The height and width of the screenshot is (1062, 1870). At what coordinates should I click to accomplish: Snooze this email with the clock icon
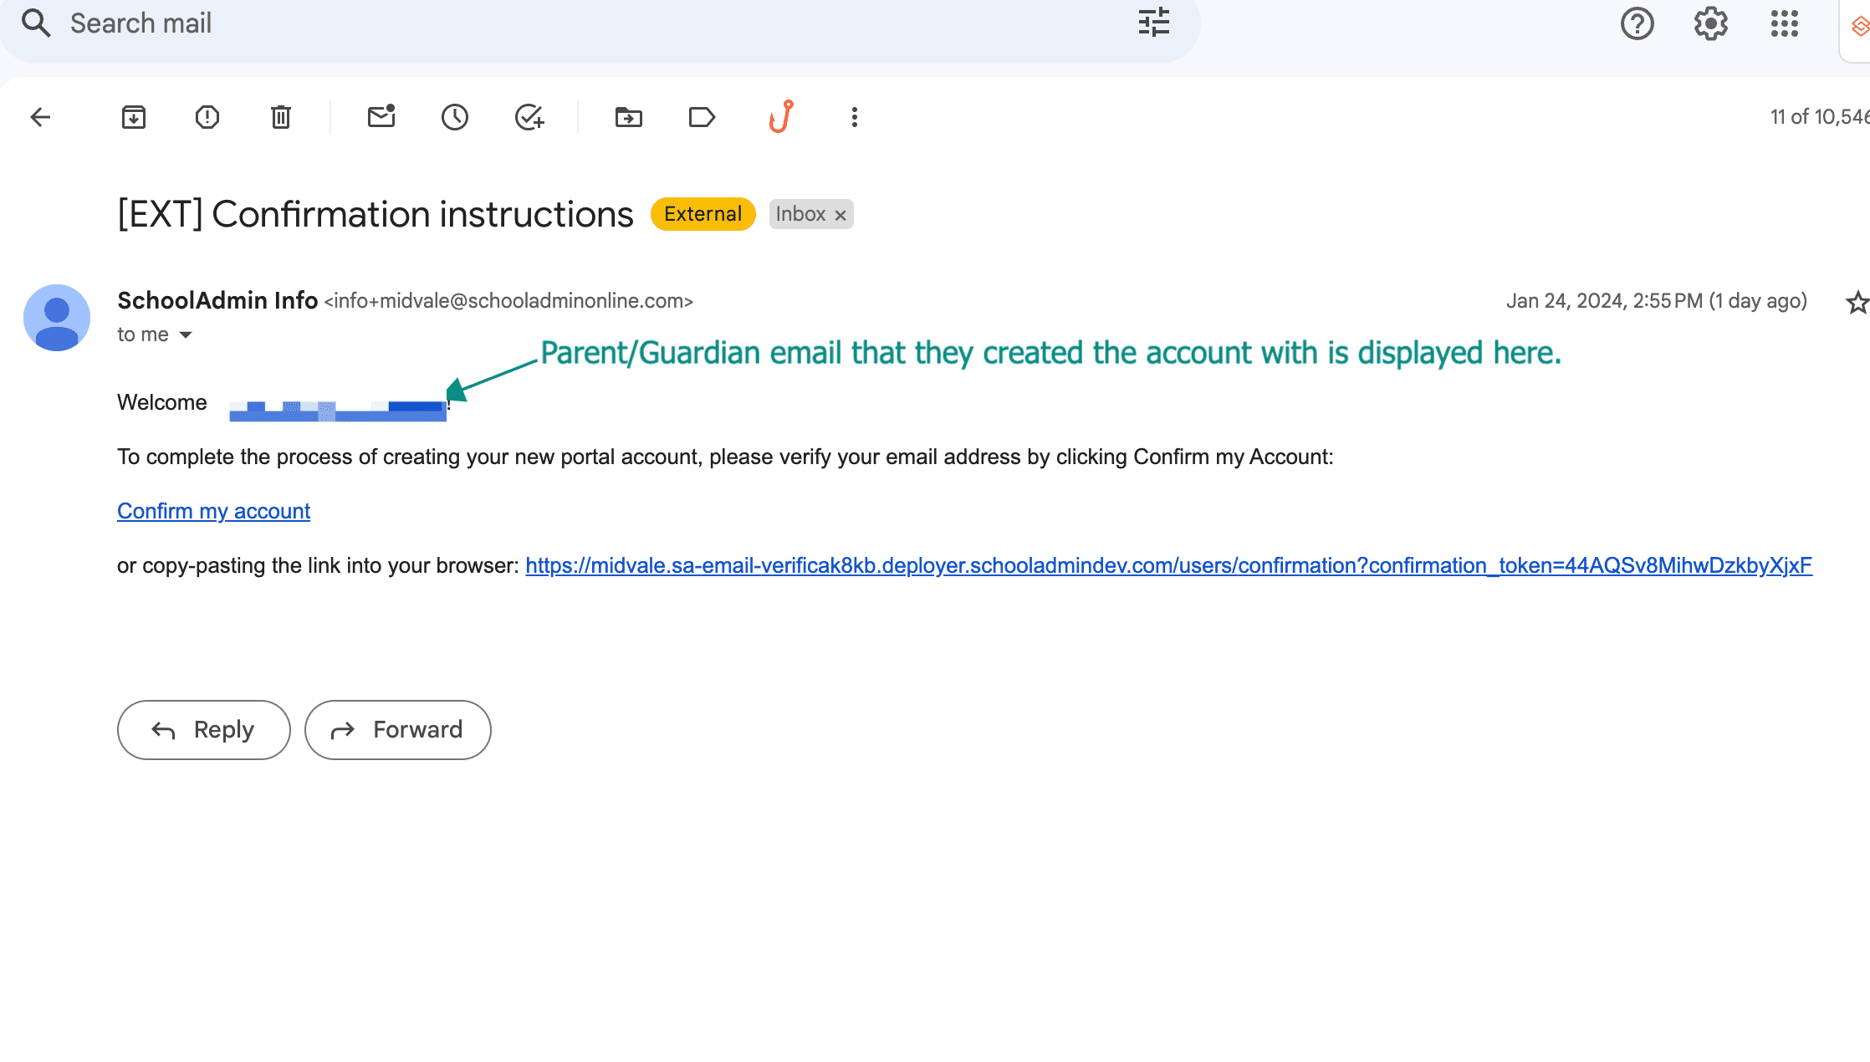click(x=455, y=117)
